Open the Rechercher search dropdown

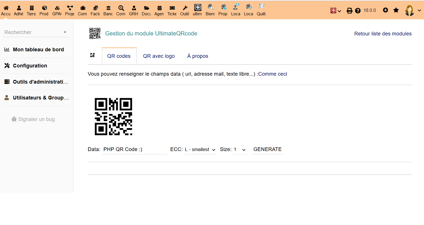pos(35,32)
